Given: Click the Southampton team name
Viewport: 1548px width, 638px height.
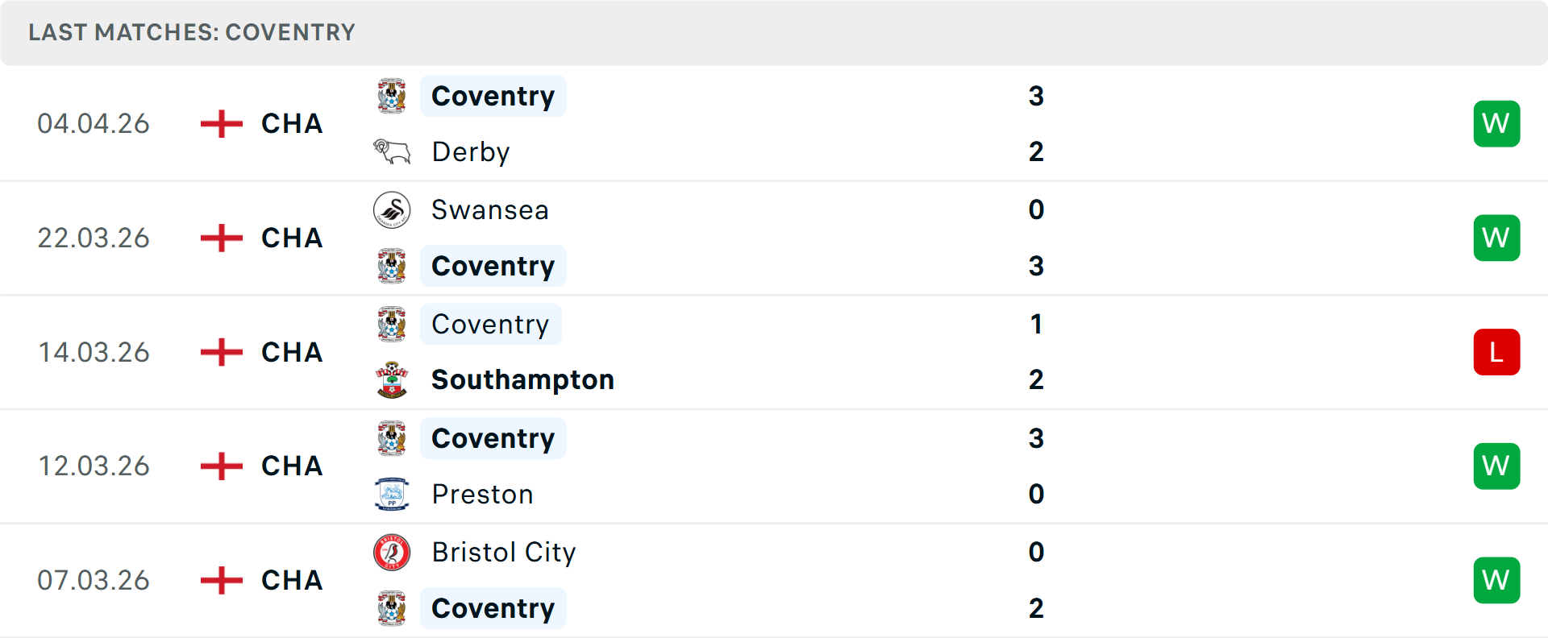Looking at the screenshot, I should [522, 379].
